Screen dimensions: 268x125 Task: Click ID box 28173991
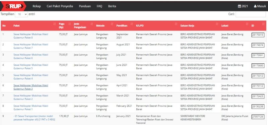(x=258, y=56)
